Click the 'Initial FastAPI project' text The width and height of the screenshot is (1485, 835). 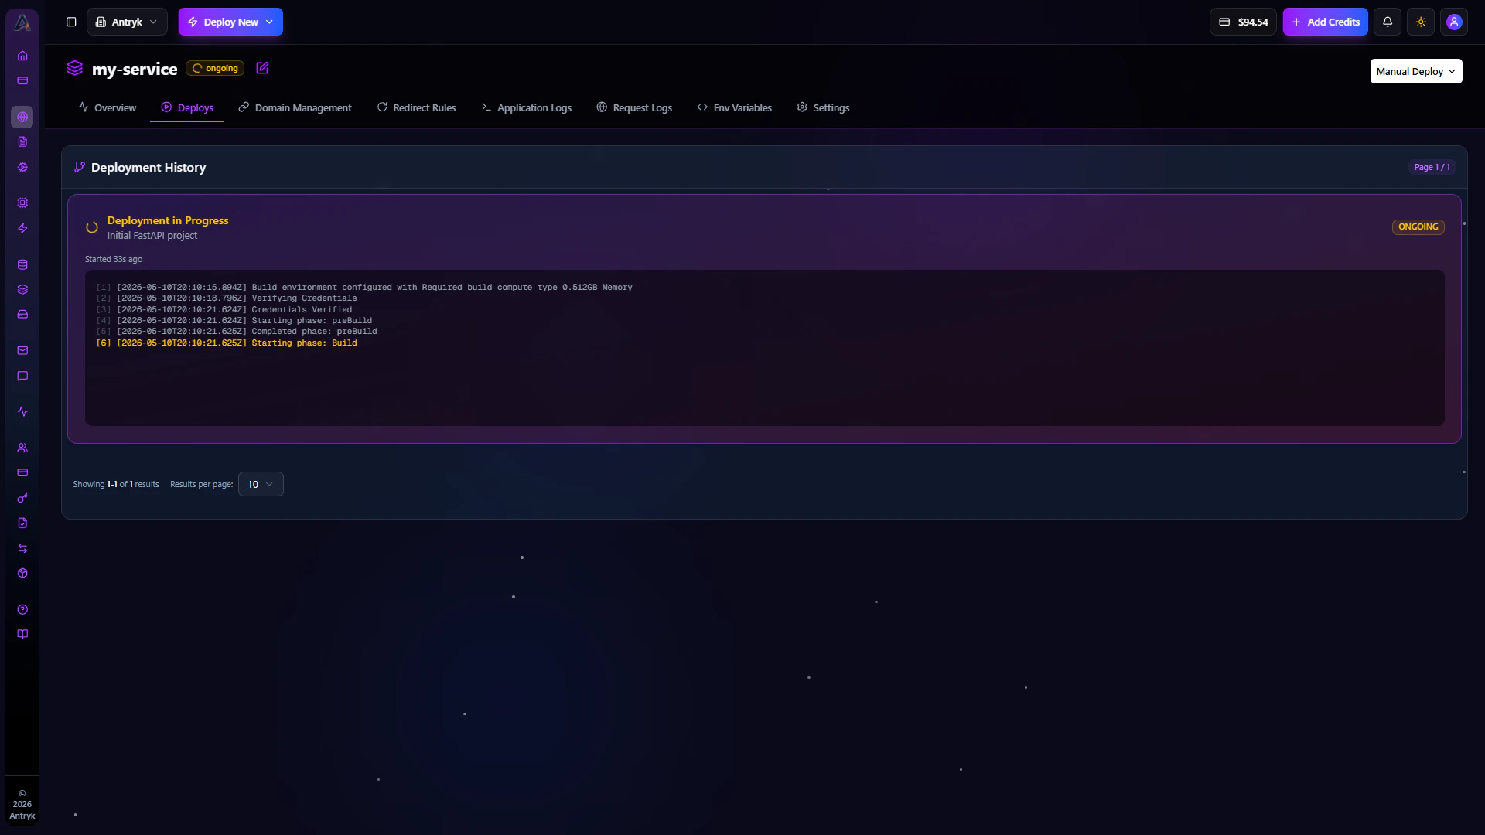152,236
